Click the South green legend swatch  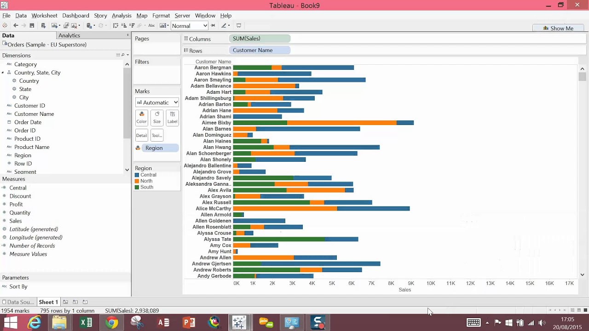(x=137, y=187)
